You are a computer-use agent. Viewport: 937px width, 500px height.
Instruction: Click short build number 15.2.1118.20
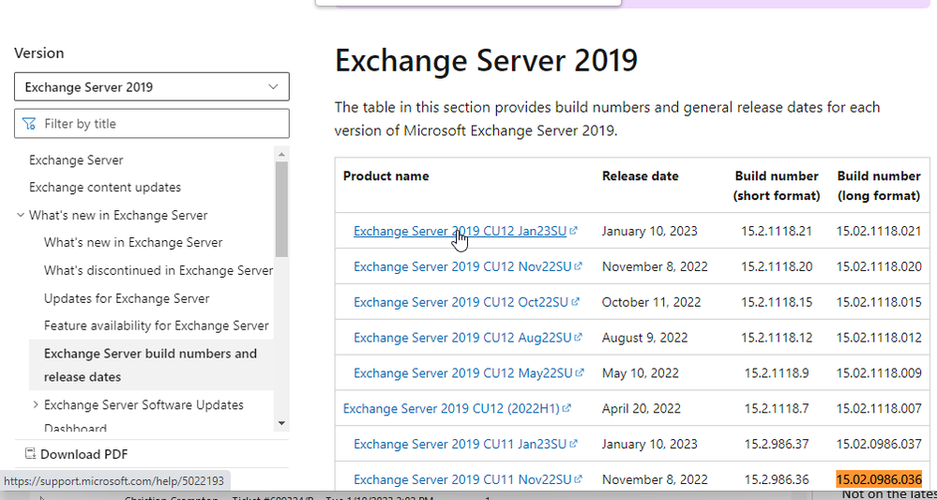(777, 266)
